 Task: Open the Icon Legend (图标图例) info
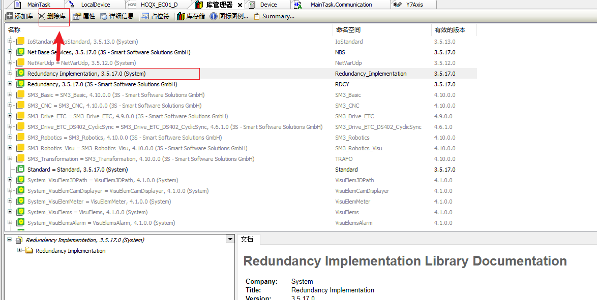tap(229, 16)
